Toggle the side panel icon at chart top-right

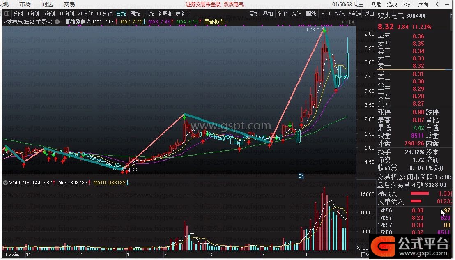[x=352, y=22]
